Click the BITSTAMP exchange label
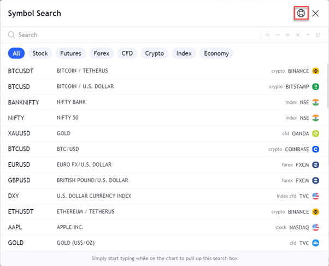329x266 pixels. (x=297, y=87)
